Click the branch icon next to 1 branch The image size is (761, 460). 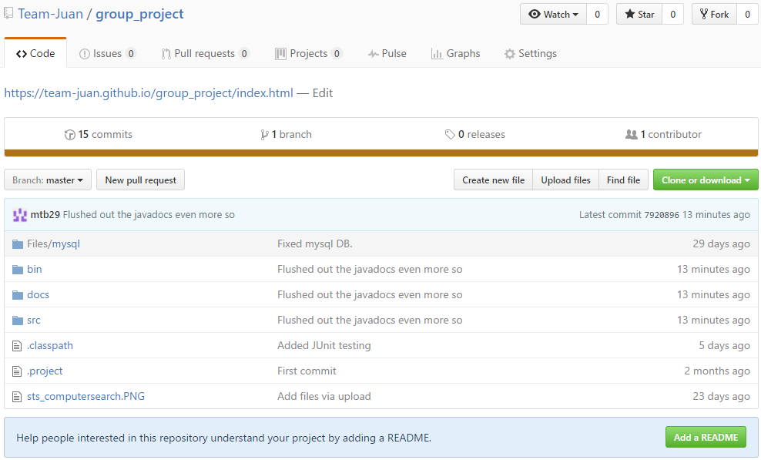tap(264, 135)
